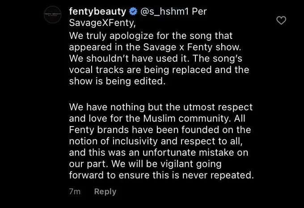This screenshot has width=304, height=208.
Task: Click the 7m timestamp
Action: click(75, 191)
